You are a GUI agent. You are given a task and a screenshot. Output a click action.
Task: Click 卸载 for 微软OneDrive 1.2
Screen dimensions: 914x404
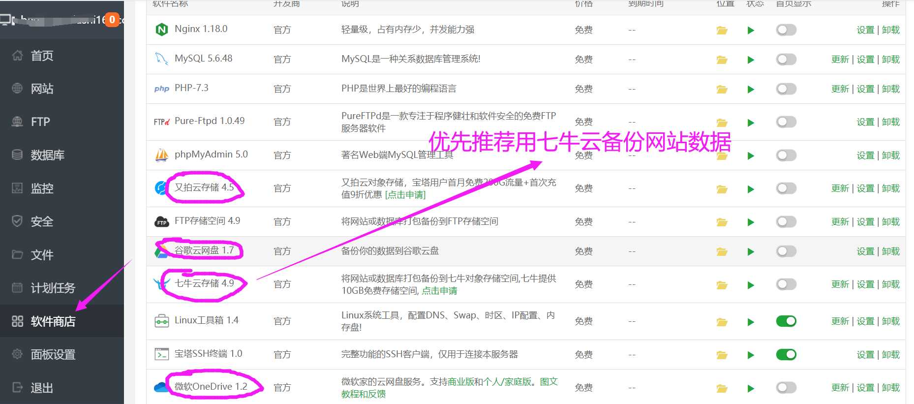[891, 388]
